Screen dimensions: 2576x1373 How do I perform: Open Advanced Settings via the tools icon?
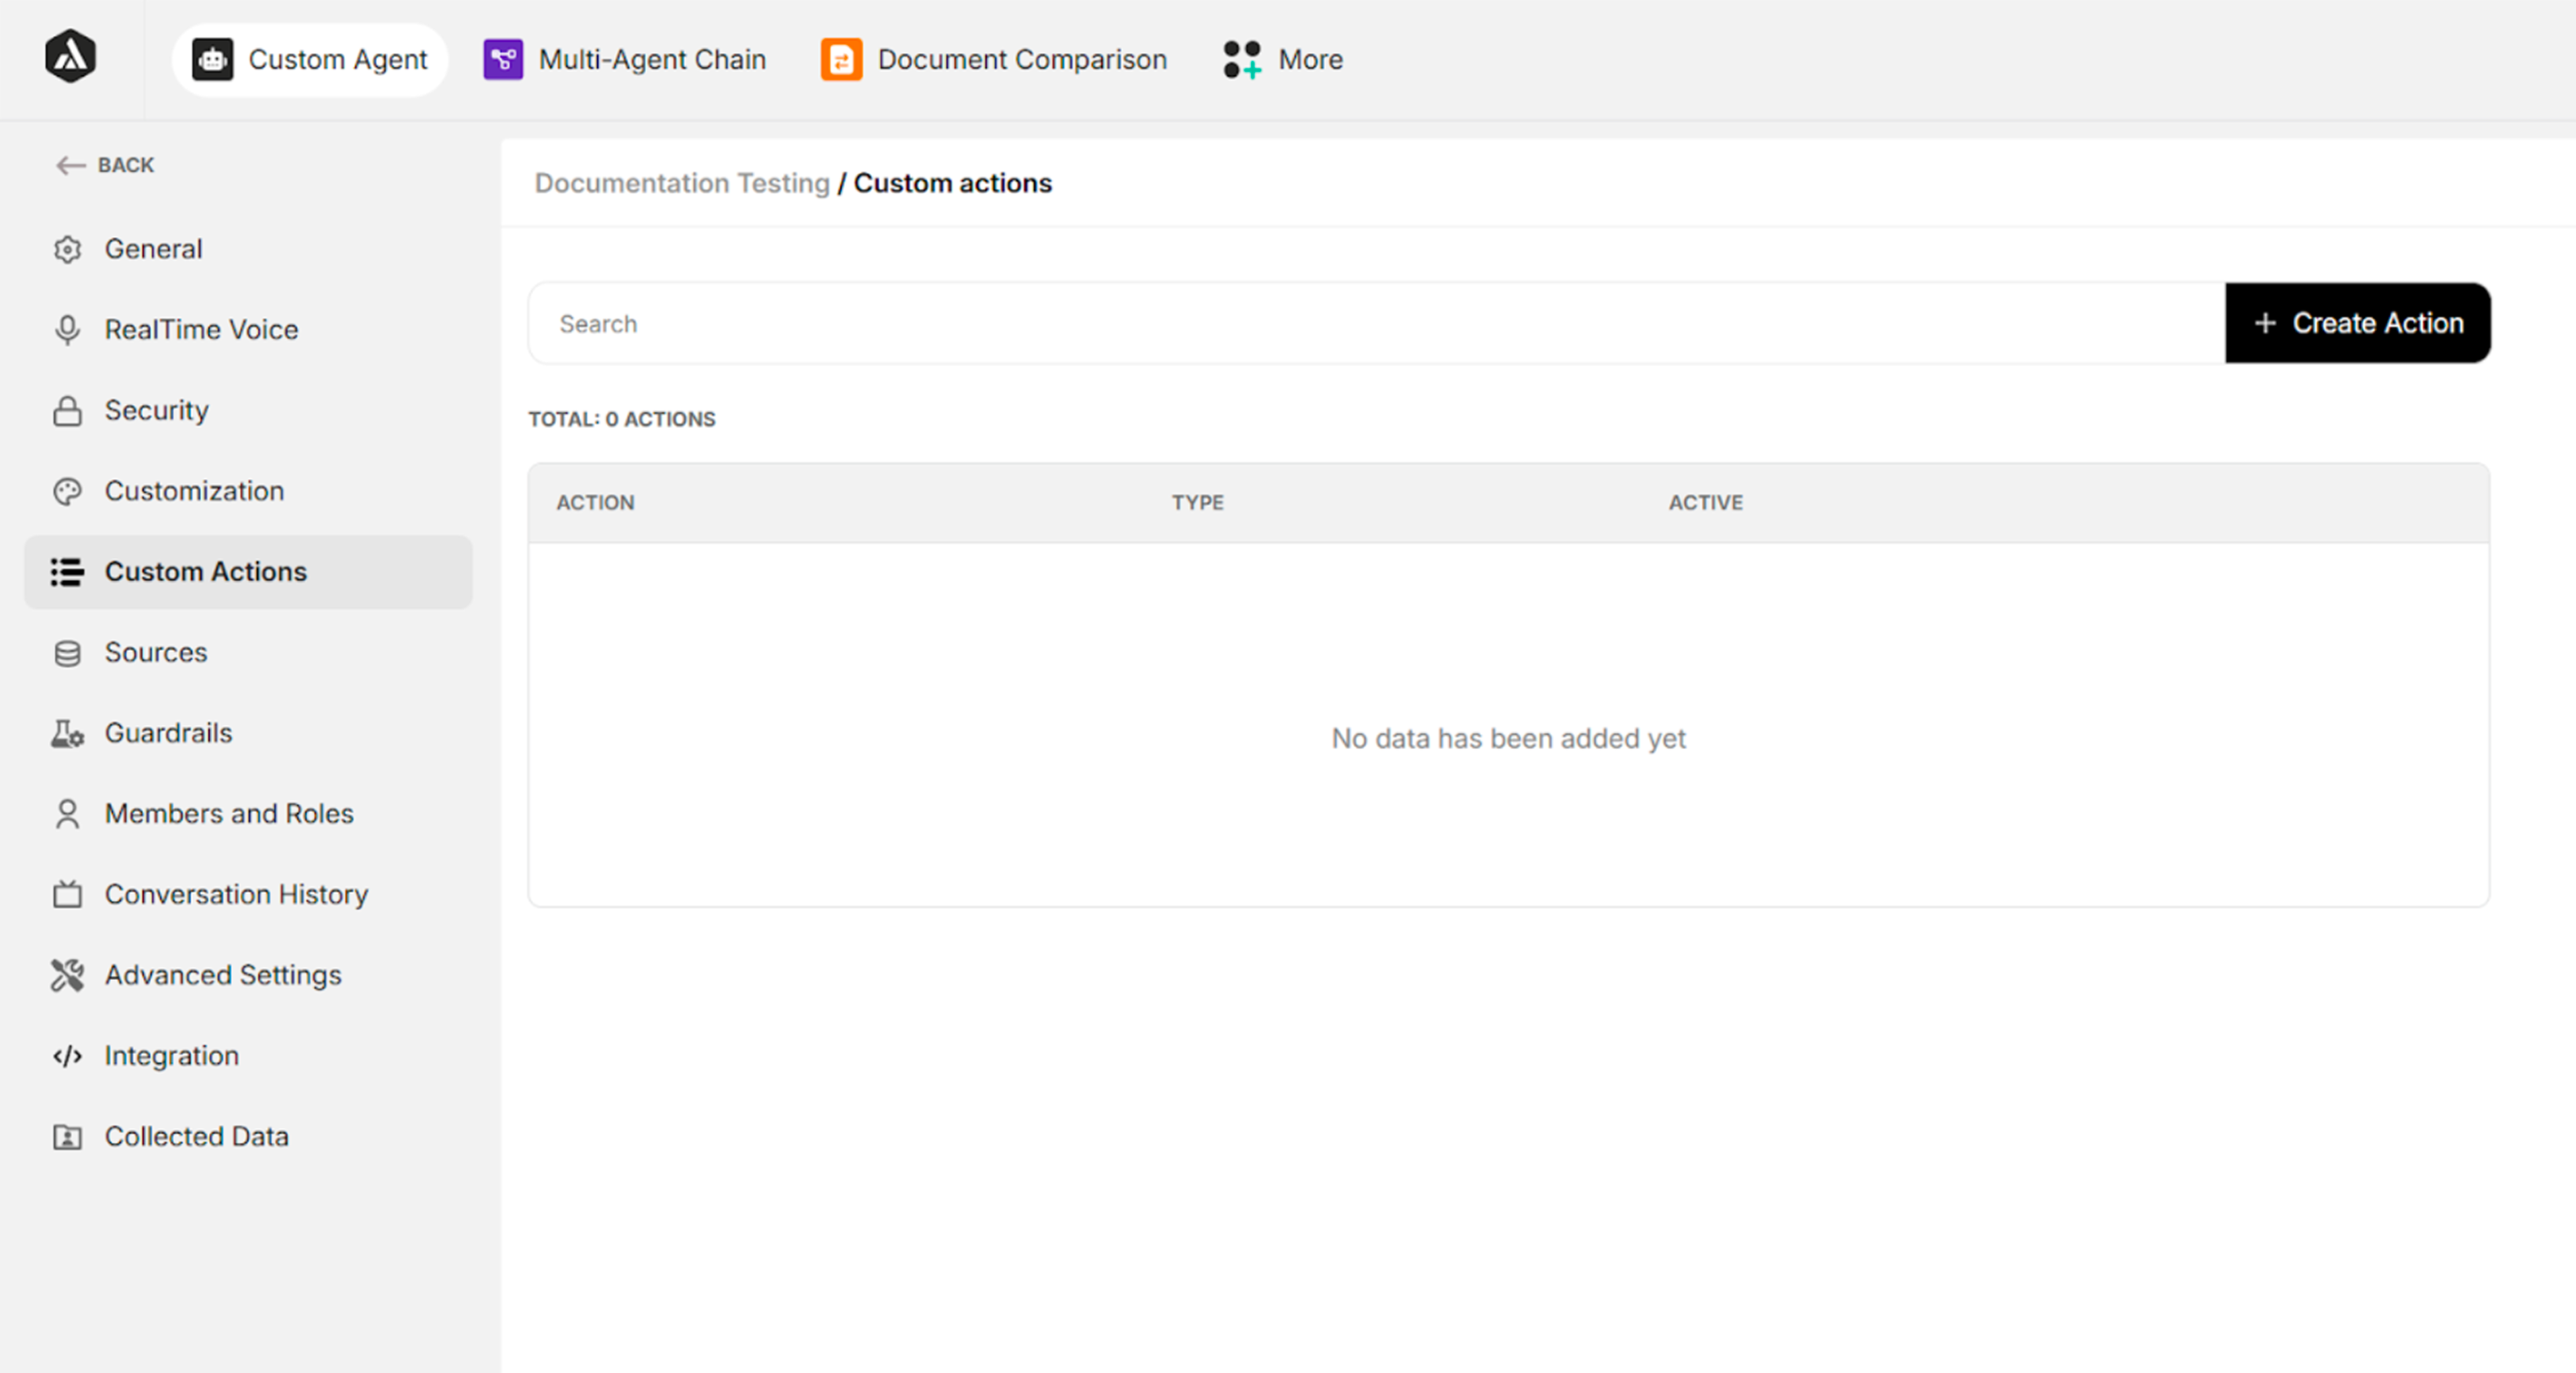tap(67, 975)
